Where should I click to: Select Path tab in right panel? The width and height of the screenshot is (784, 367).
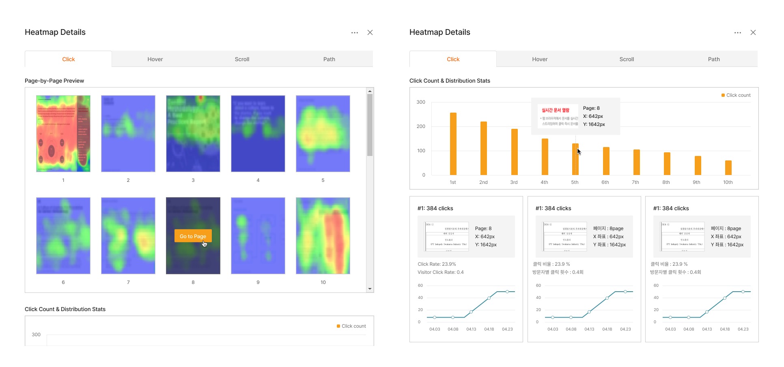[714, 59]
